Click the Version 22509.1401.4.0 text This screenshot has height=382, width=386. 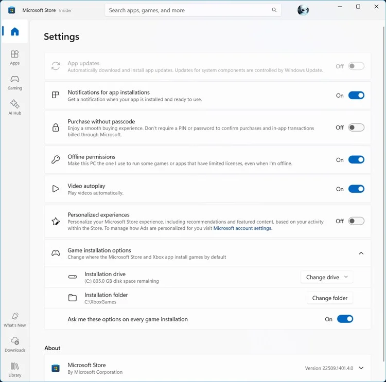coord(329,368)
